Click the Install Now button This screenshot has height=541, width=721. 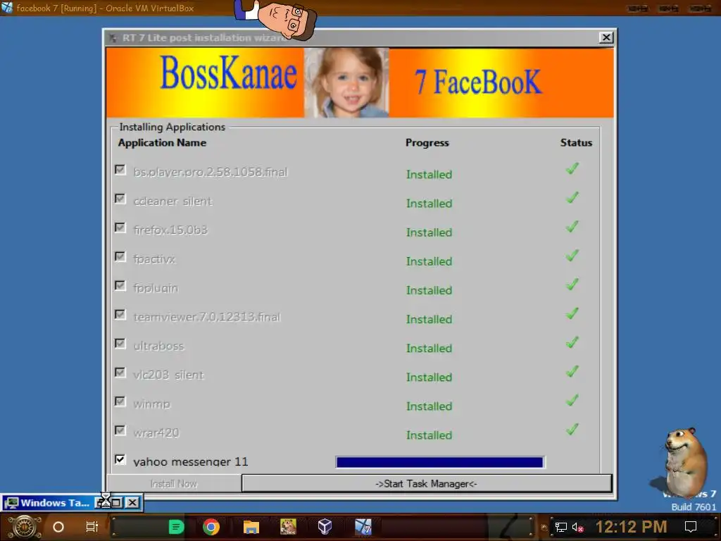(x=174, y=483)
